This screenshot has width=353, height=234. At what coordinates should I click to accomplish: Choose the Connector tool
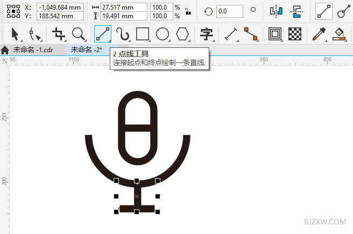click(251, 34)
